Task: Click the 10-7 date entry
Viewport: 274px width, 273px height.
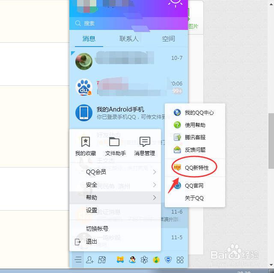Action: tap(177, 58)
